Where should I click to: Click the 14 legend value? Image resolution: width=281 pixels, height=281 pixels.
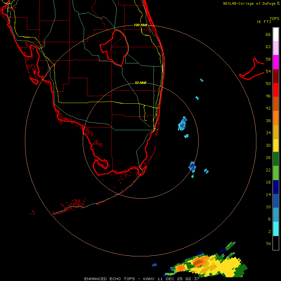pyautogui.click(x=268, y=195)
